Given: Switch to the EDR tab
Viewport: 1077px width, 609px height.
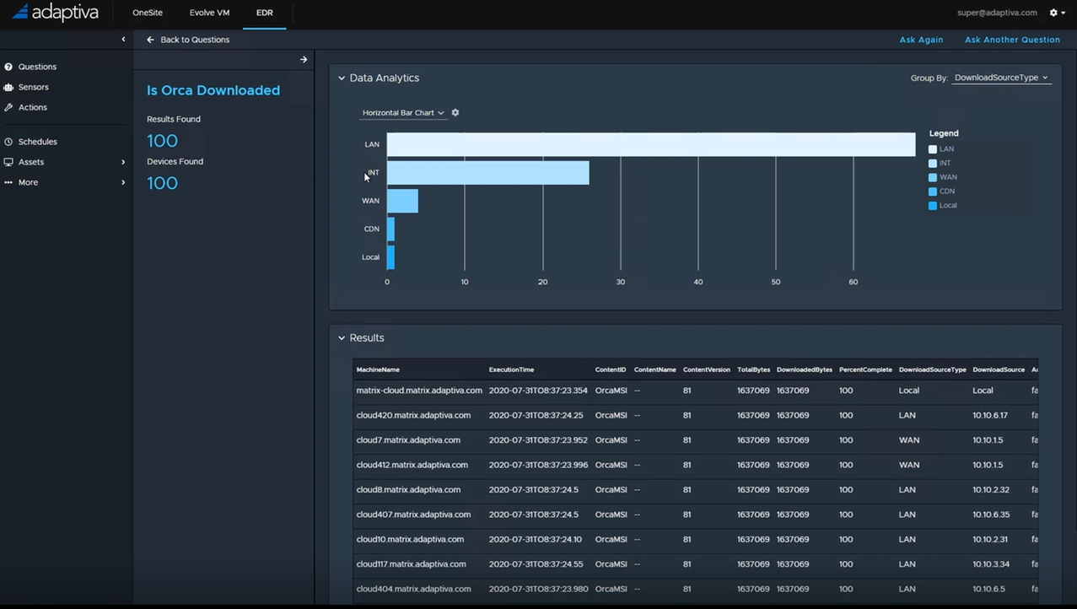Looking at the screenshot, I should pos(264,13).
